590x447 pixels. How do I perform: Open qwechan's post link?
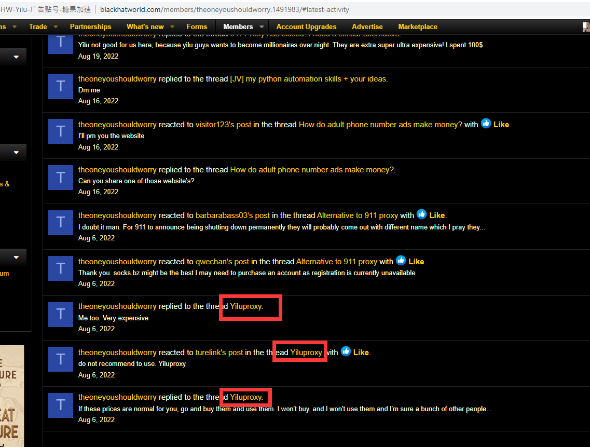[x=222, y=261]
